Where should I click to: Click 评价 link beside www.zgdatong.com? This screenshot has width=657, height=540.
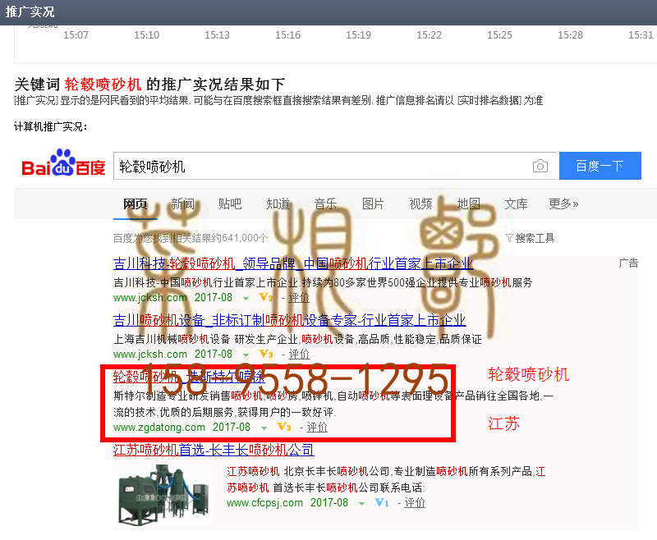(x=317, y=428)
